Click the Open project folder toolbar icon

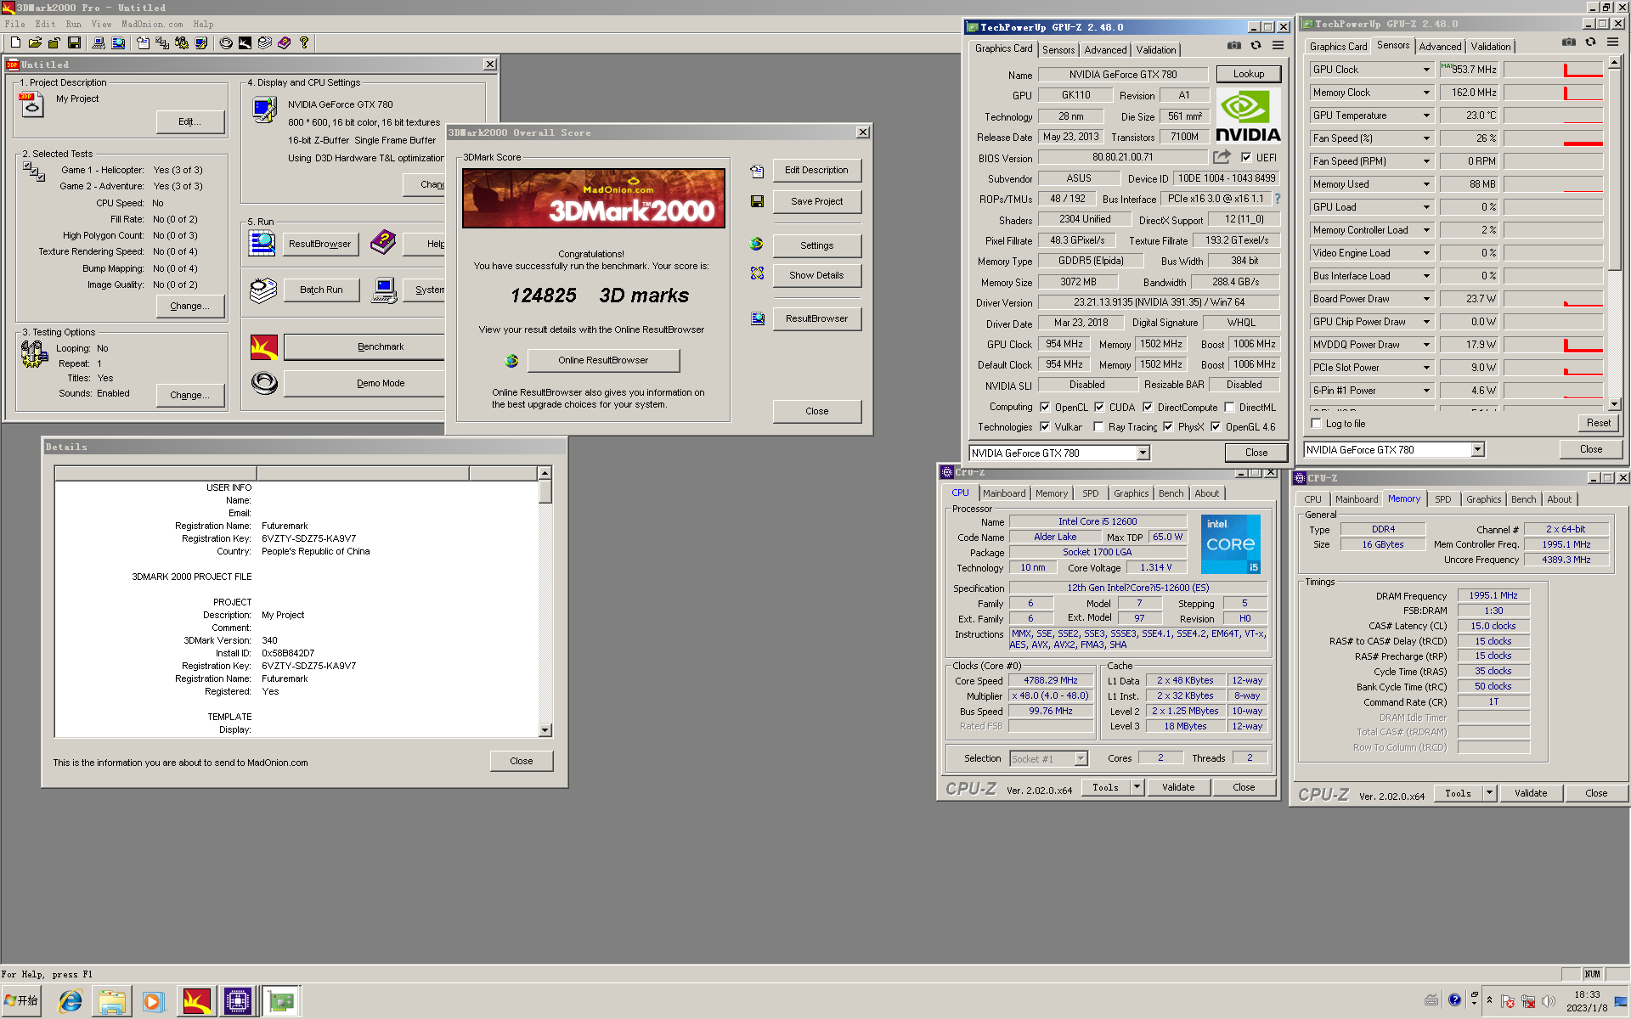[x=35, y=42]
